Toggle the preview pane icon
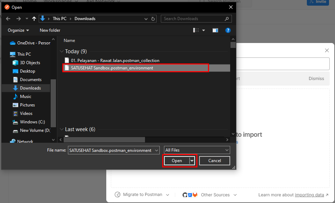This screenshot has width=335, height=203. point(215,30)
